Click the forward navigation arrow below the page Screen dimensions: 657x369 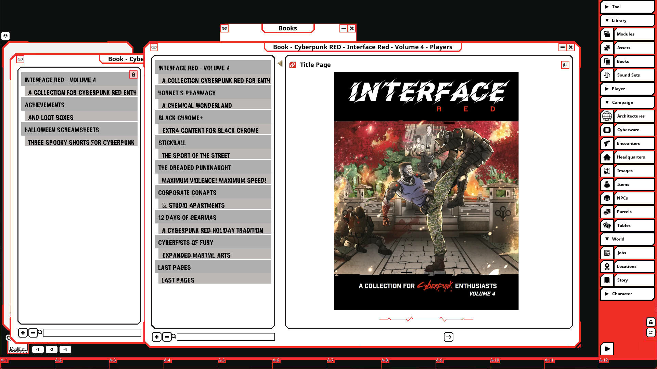click(448, 337)
